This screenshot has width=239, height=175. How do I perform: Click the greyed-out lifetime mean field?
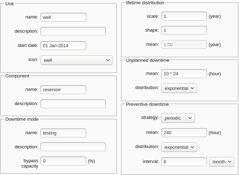point(184,45)
